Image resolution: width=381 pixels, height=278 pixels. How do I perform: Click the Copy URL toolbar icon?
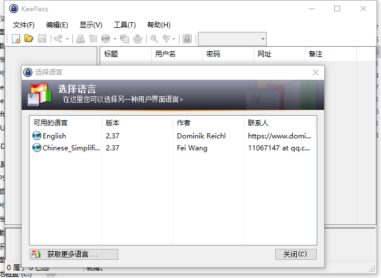tap(125, 39)
